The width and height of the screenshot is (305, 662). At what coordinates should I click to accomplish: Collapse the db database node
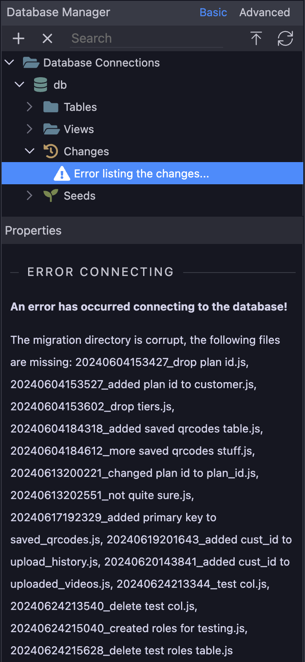pyautogui.click(x=19, y=84)
